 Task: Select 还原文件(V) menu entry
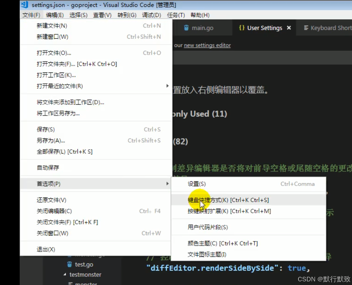pos(96,200)
